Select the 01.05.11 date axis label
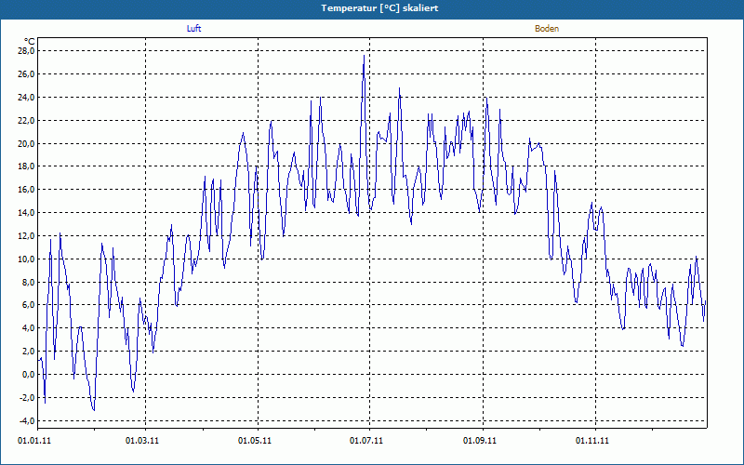 pyautogui.click(x=255, y=441)
